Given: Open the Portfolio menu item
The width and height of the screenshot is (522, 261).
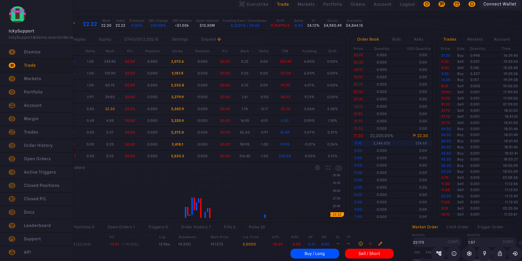Looking at the screenshot, I should (x=33, y=92).
